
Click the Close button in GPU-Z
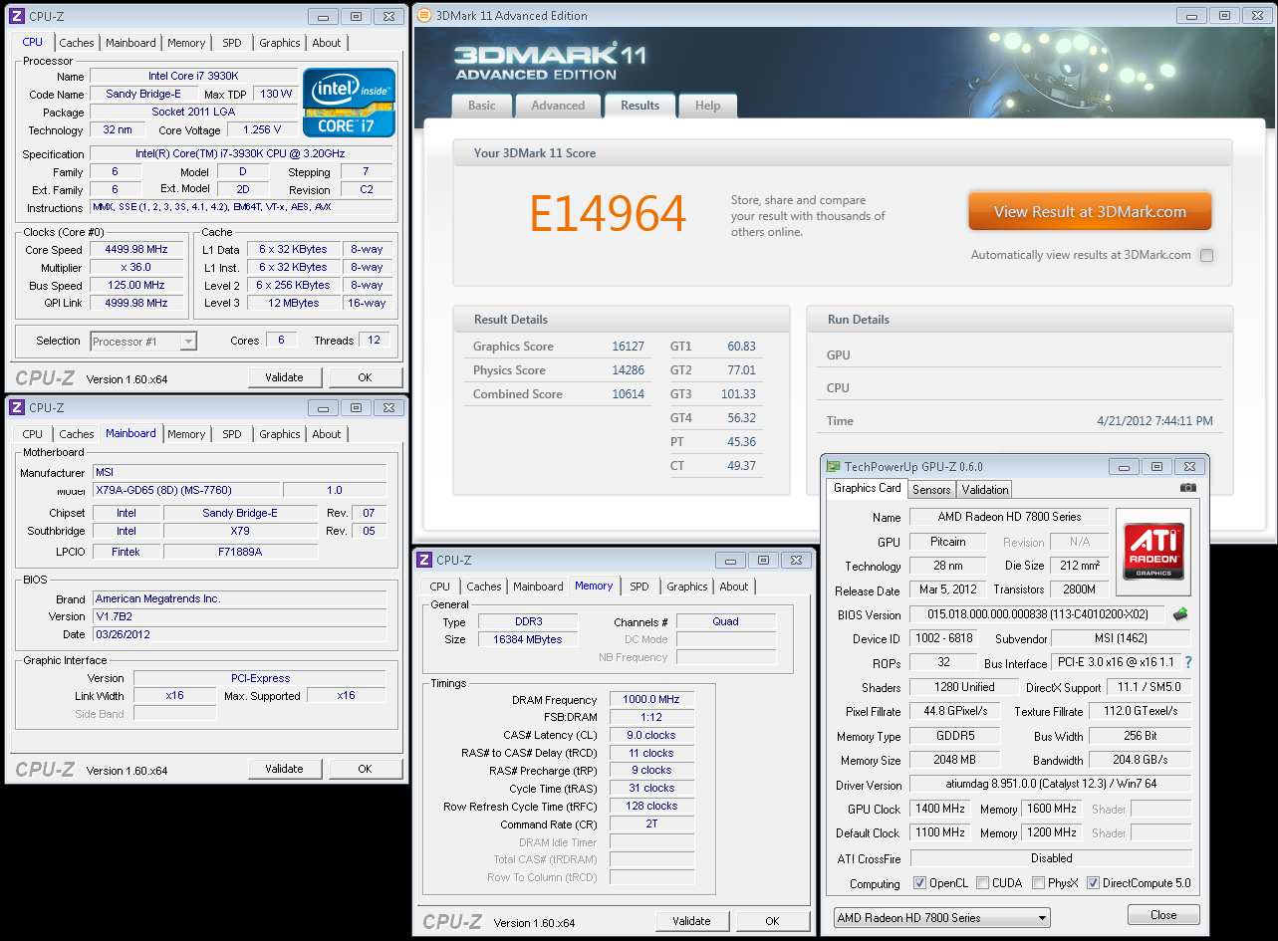tap(1162, 915)
